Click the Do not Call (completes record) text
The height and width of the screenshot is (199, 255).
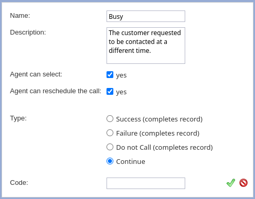point(164,148)
